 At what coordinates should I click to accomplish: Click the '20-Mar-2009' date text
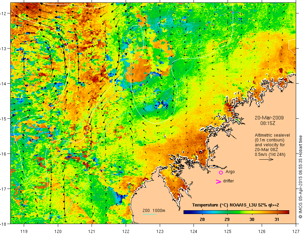pyautogui.click(x=269, y=118)
